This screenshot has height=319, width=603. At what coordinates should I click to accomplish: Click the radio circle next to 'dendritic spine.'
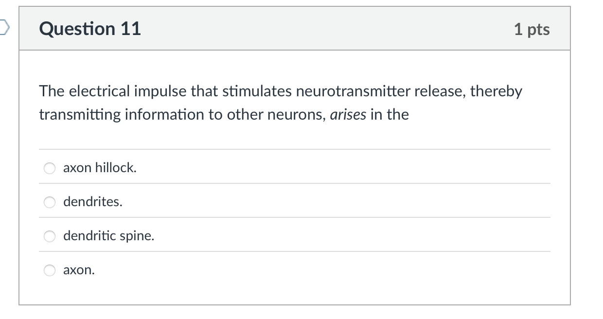click(x=49, y=236)
